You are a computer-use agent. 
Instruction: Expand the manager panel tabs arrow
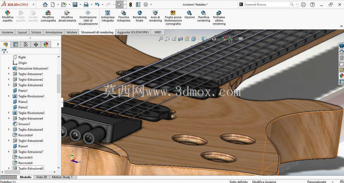pyautogui.click(x=58, y=44)
